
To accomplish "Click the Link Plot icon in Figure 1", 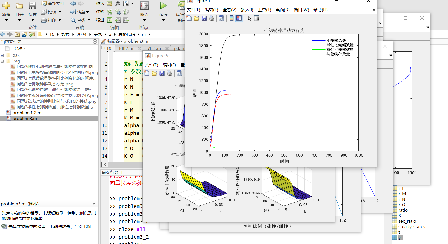I will pos(222,18).
